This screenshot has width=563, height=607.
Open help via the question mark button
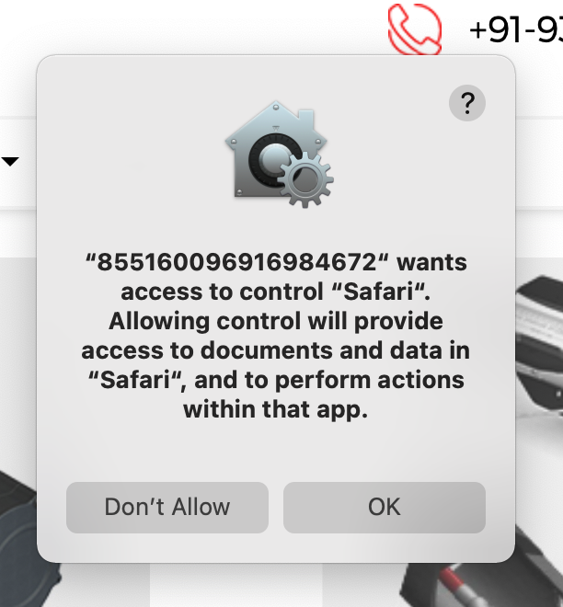[467, 103]
